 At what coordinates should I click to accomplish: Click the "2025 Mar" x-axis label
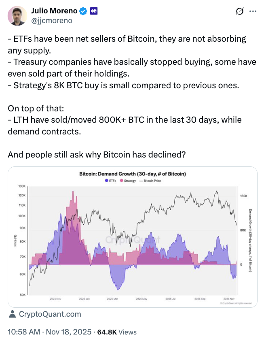[112, 299]
